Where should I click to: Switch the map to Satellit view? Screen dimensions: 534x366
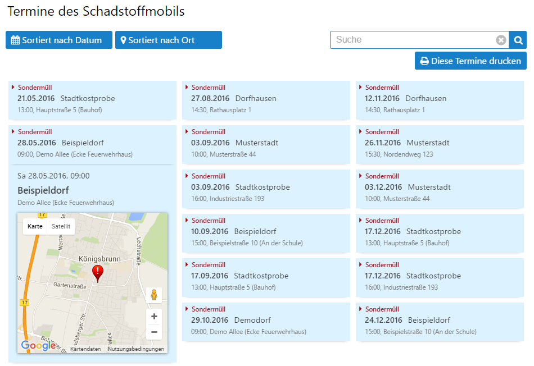pos(61,226)
